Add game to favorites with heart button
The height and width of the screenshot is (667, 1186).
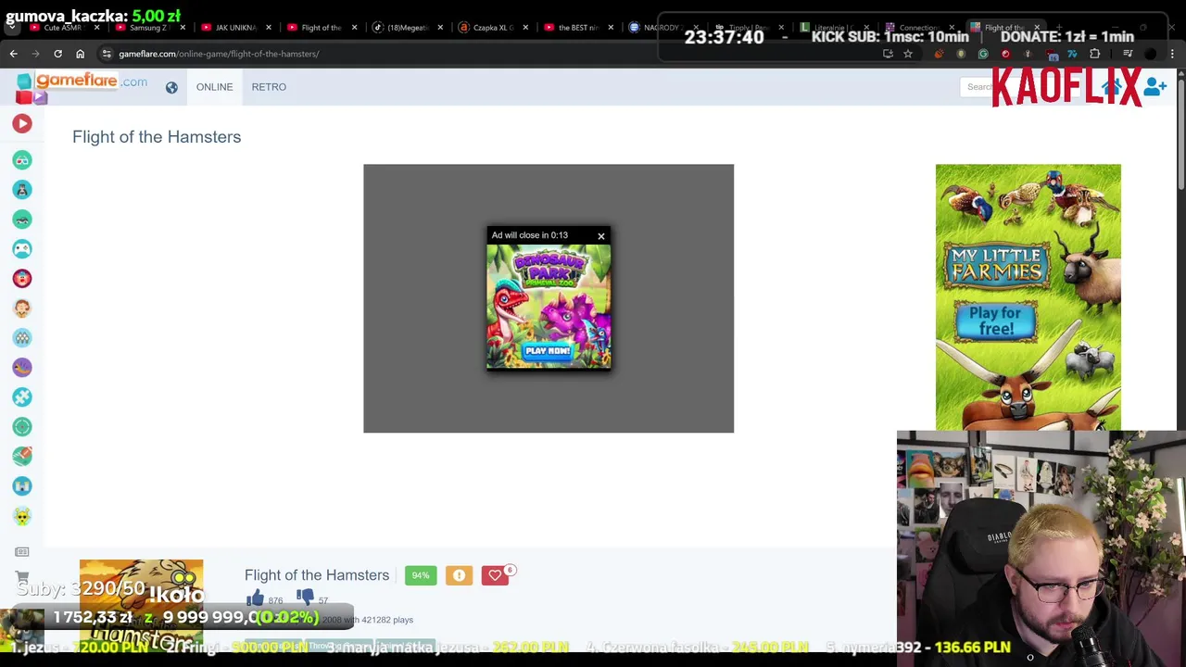[495, 575]
